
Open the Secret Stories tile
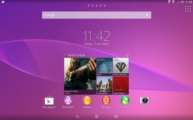(x=121, y=85)
